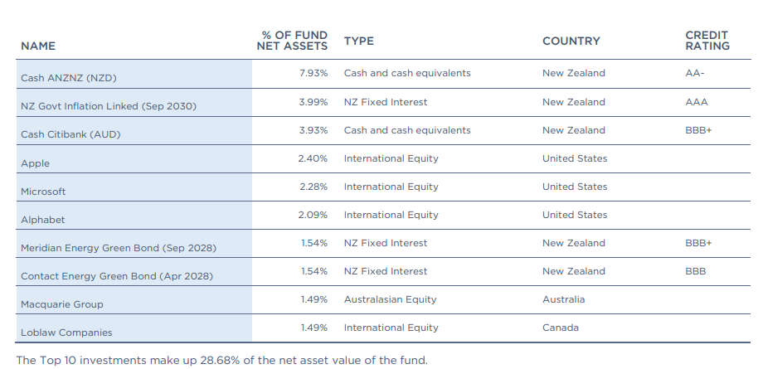Select the Alphabet investment name

(x=42, y=220)
